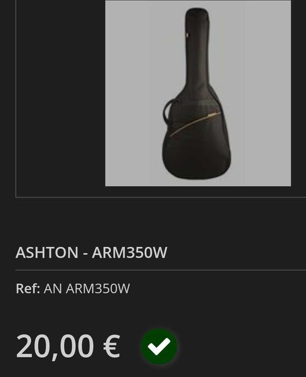Click the green availability checkmark icon
Image resolution: width=306 pixels, height=377 pixels.
click(x=159, y=346)
